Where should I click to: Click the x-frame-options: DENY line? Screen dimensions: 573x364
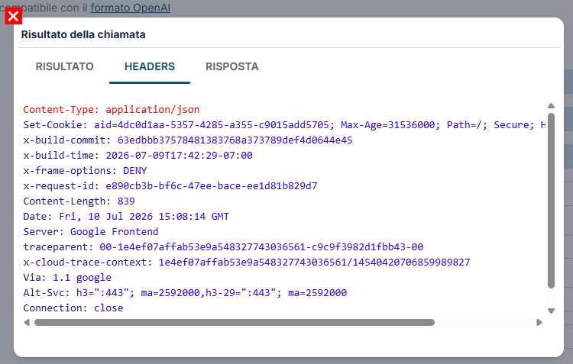(85, 171)
